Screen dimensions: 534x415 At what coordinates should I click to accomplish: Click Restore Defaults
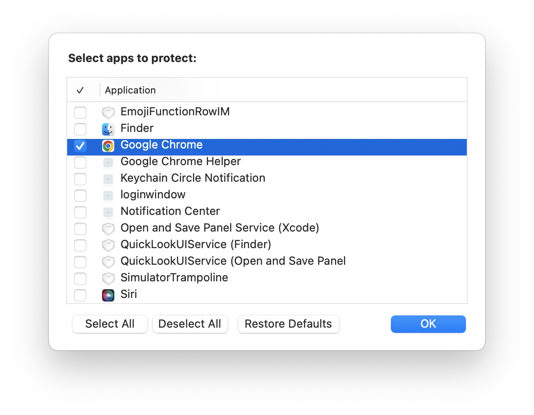288,324
